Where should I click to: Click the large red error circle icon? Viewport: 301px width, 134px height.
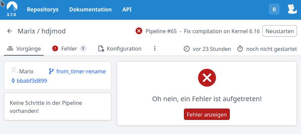[x=207, y=78]
